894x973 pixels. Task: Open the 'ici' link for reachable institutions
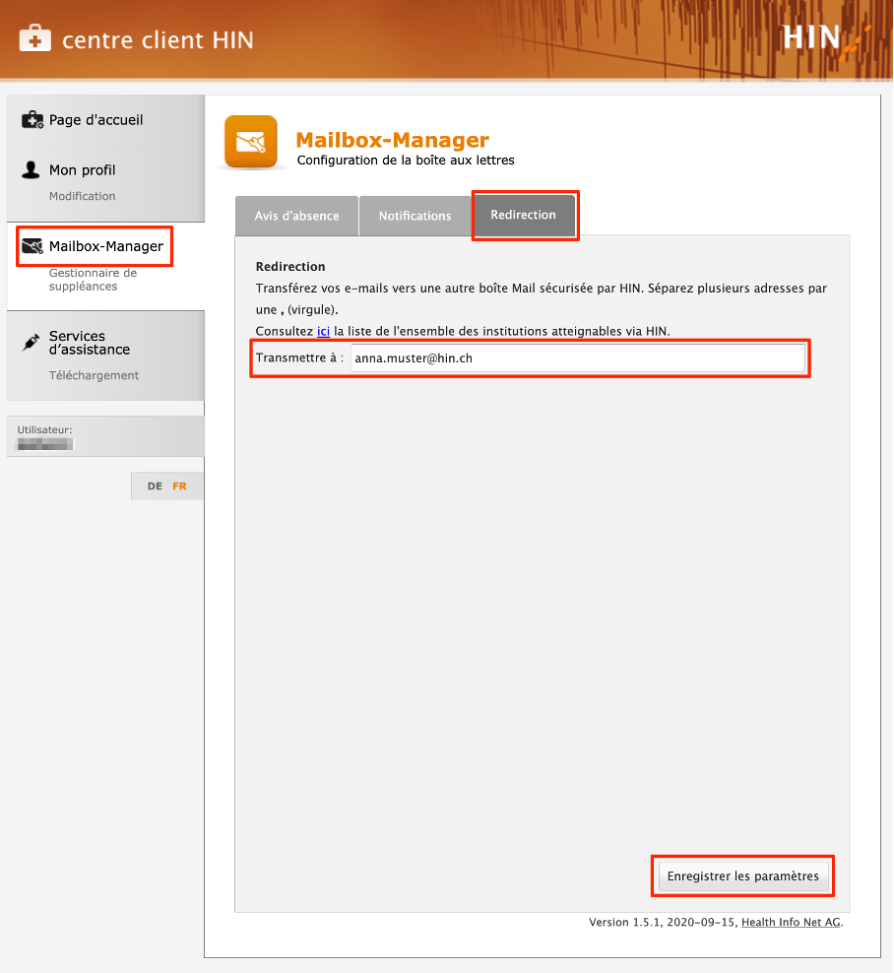[324, 331]
